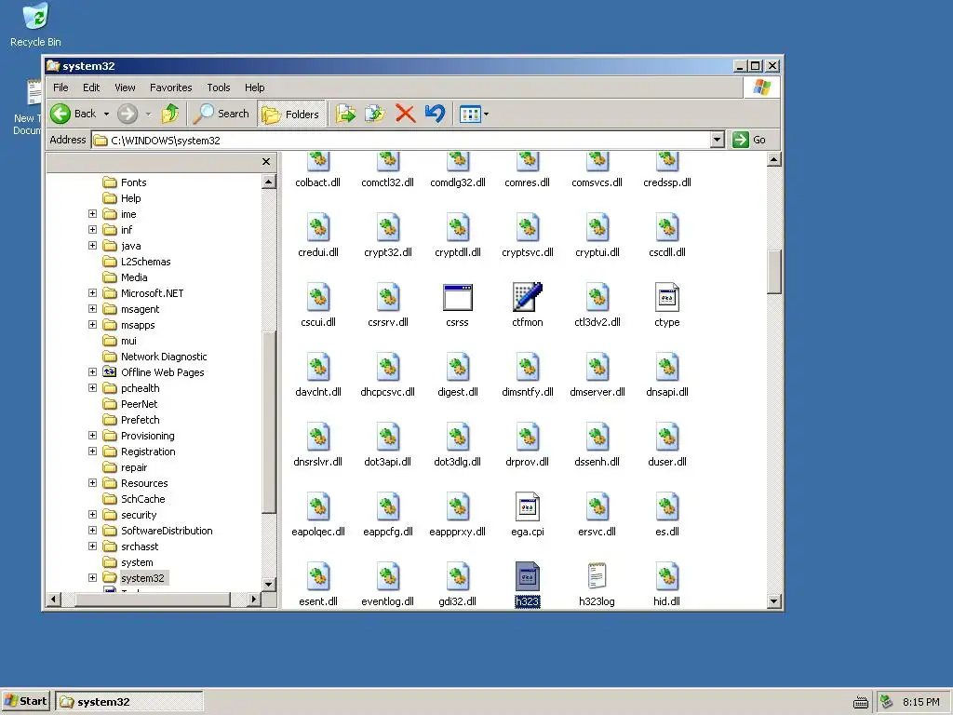Click file list scroll down arrow
Screen dimensions: 953x715
[x=773, y=600]
